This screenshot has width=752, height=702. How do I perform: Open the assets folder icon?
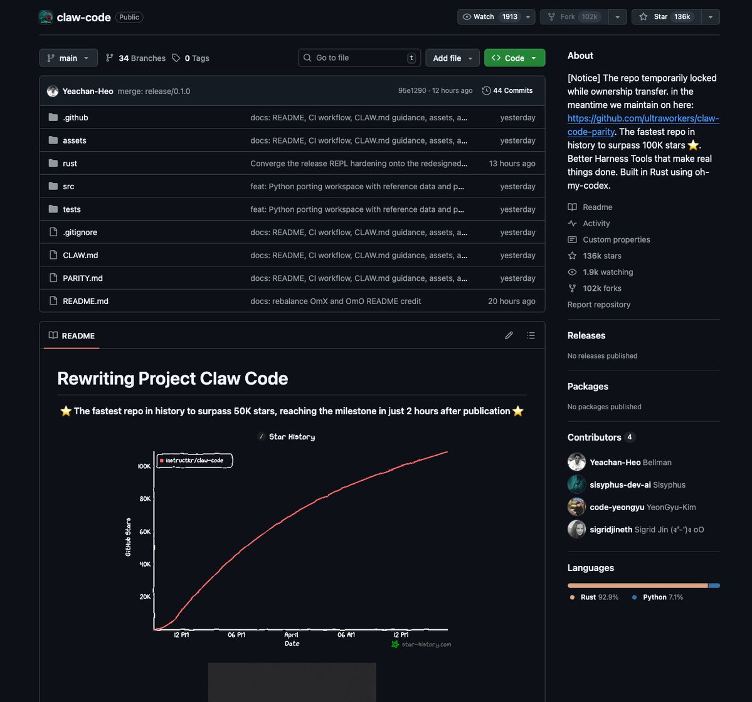click(53, 140)
